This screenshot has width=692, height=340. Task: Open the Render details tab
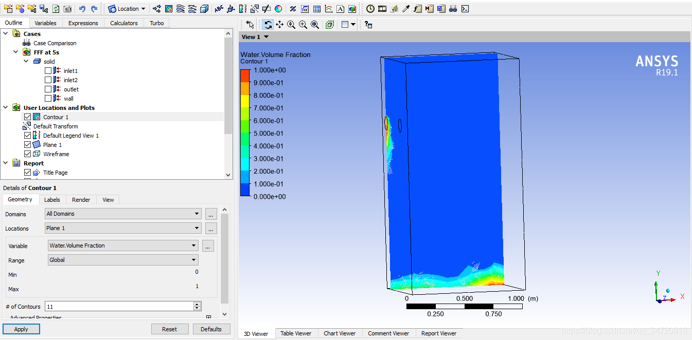click(81, 200)
